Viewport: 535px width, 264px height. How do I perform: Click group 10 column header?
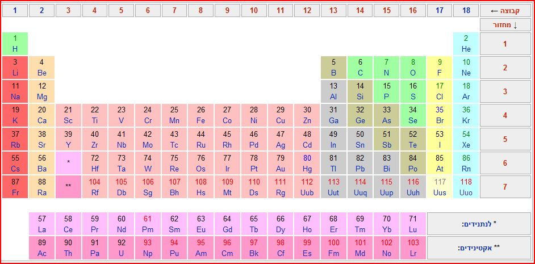[254, 11]
